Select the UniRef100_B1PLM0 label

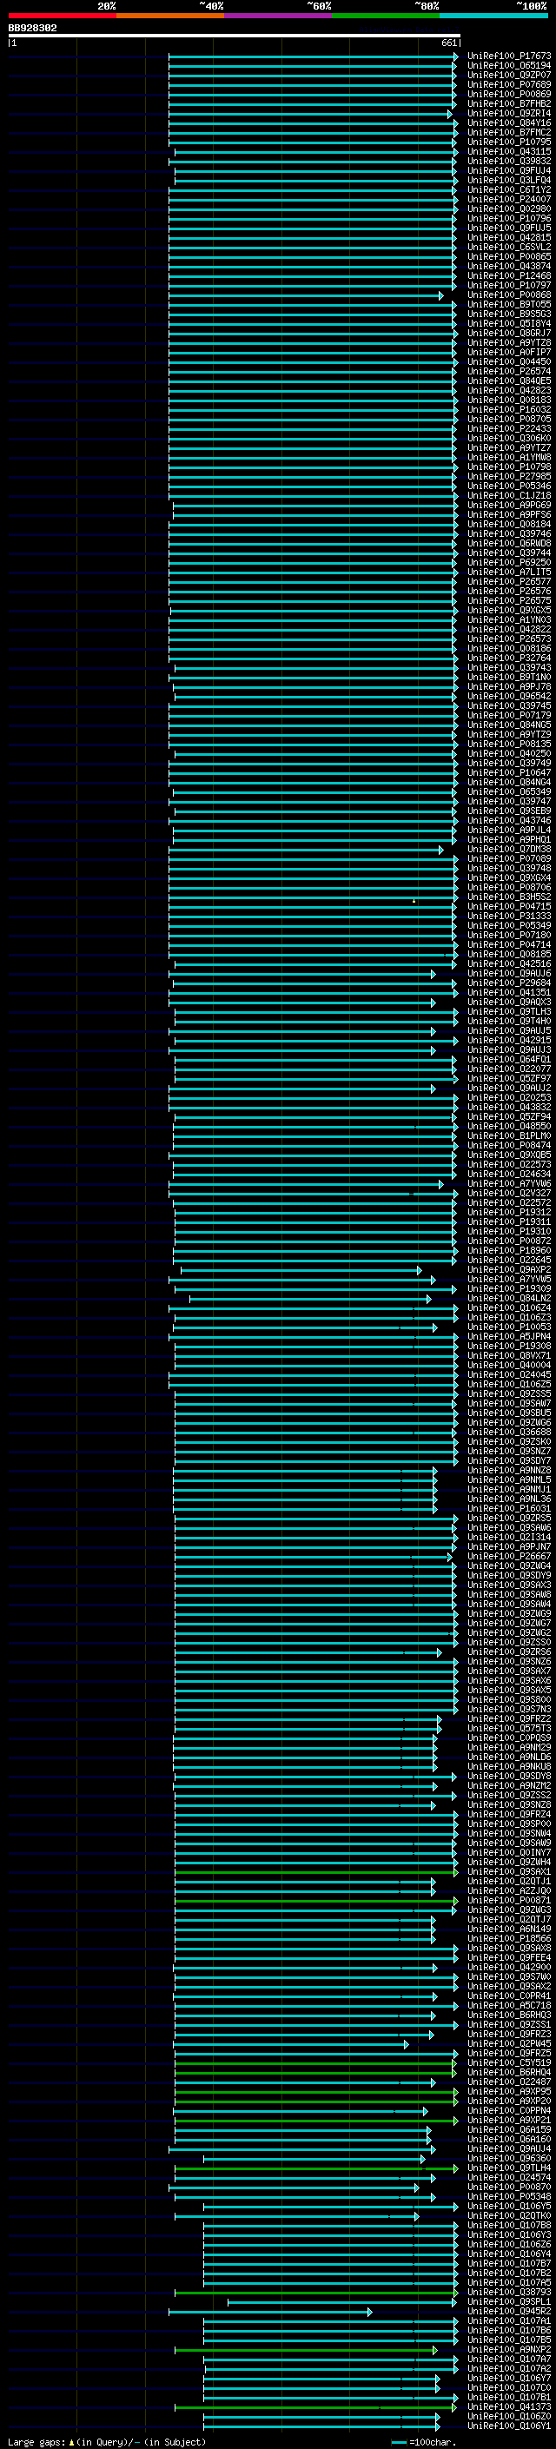[509, 1135]
